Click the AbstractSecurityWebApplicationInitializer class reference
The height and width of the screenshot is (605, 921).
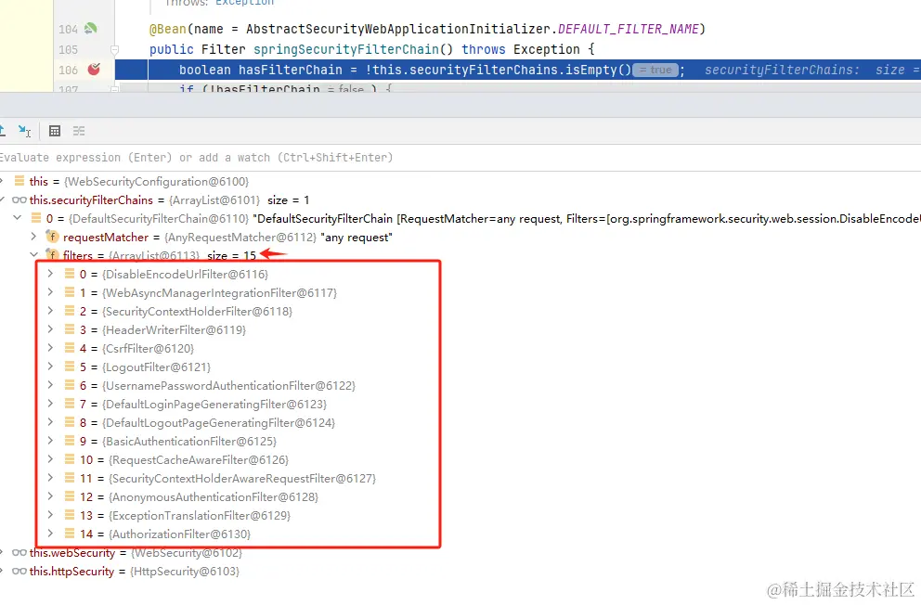pyautogui.click(x=399, y=29)
